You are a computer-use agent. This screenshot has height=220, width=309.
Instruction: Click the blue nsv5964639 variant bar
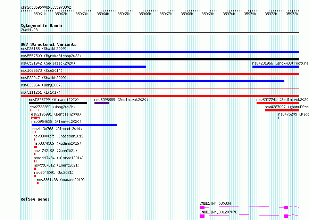tap(74, 125)
